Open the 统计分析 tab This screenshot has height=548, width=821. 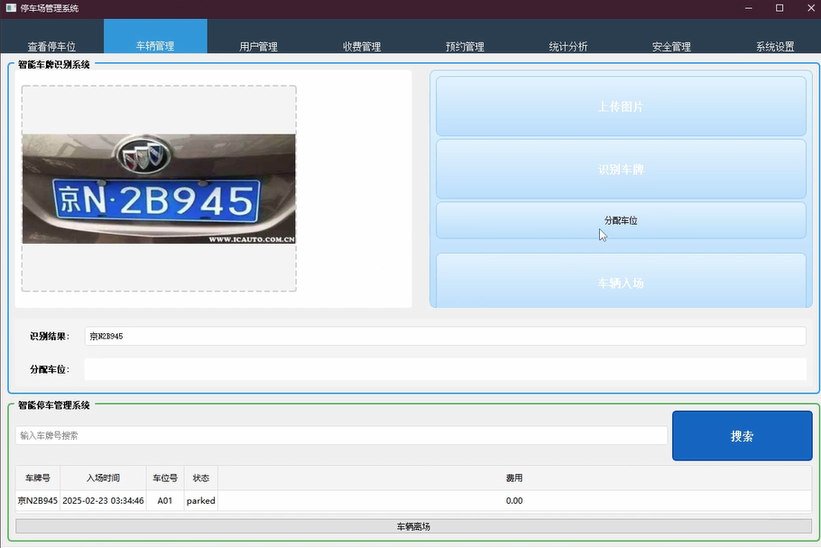[568, 37]
